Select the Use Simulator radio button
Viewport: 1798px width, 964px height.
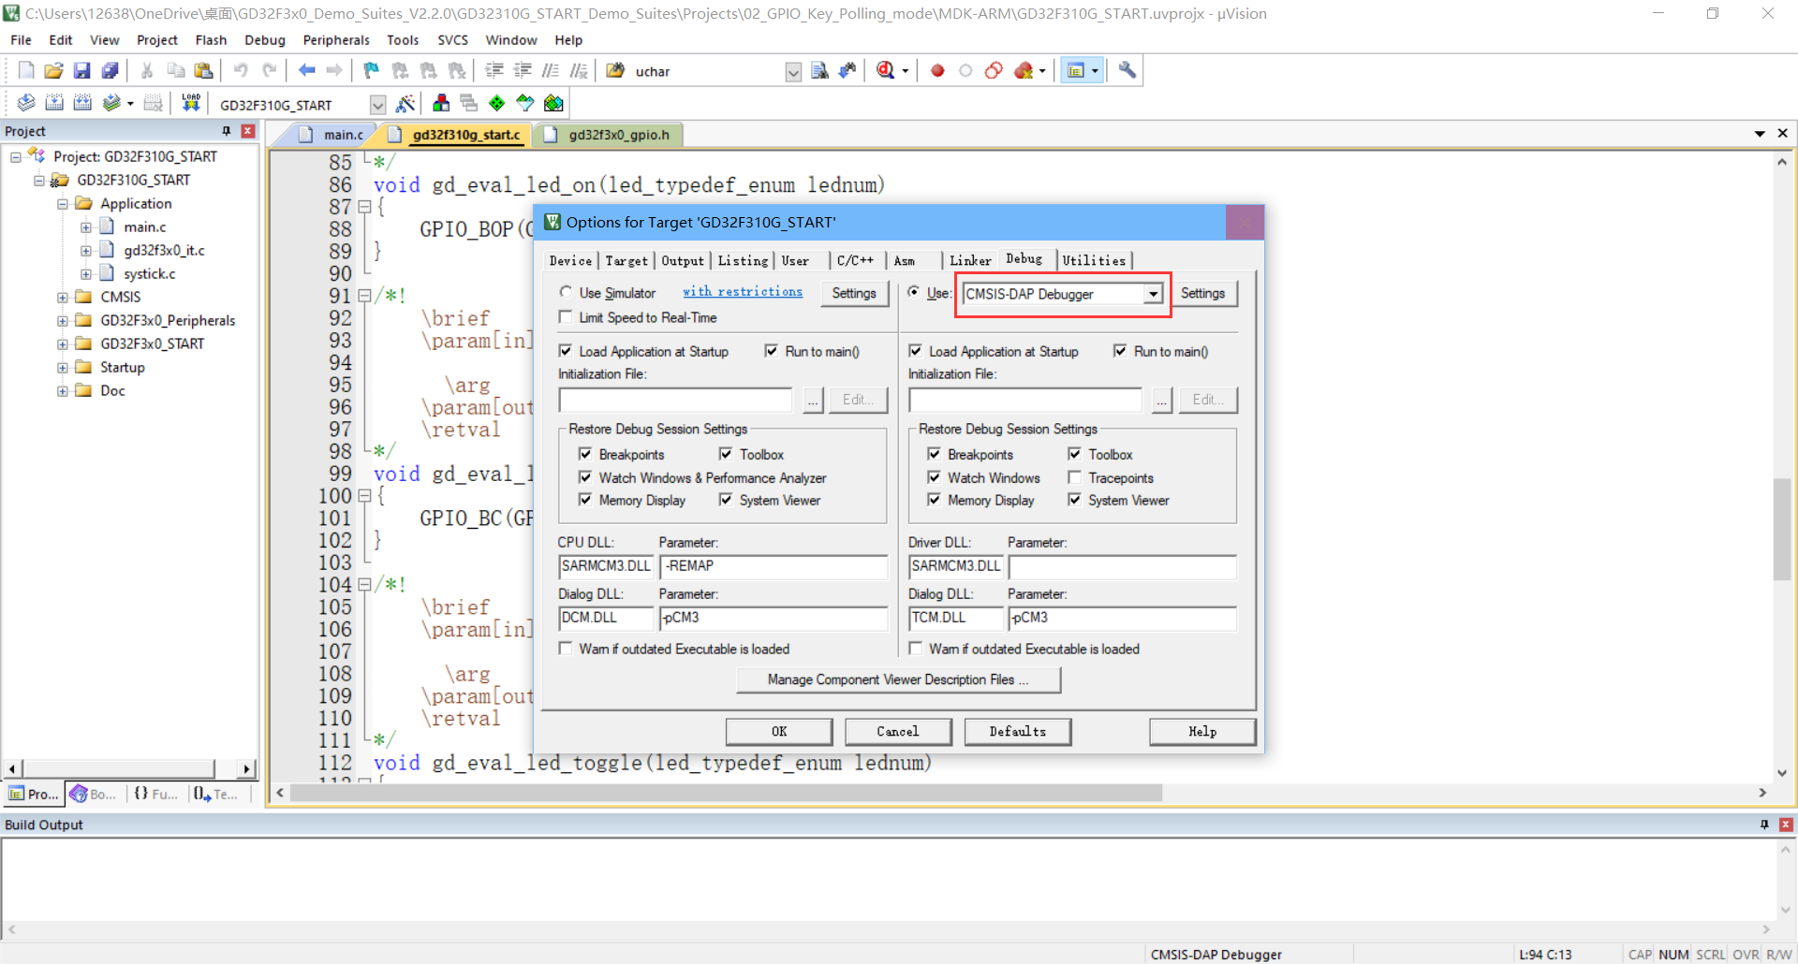tap(566, 292)
